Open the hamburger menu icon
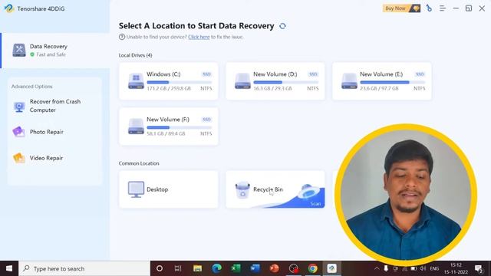This screenshot has height=276, width=491. click(442, 8)
